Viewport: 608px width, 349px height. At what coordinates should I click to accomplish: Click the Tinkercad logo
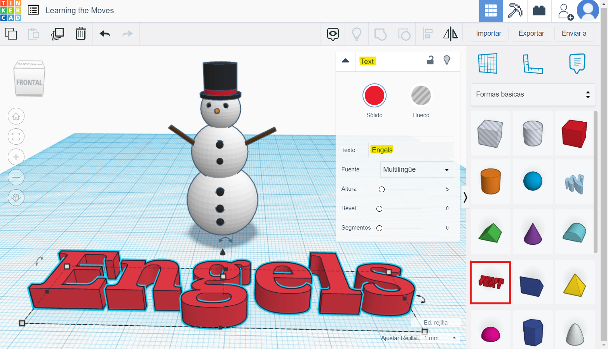[11, 10]
